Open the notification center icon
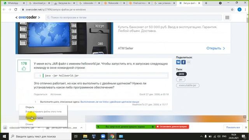 pos(244,136)
